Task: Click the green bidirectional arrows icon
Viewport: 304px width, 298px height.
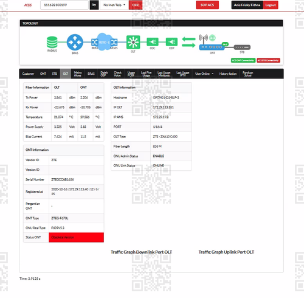Action: (x=188, y=42)
